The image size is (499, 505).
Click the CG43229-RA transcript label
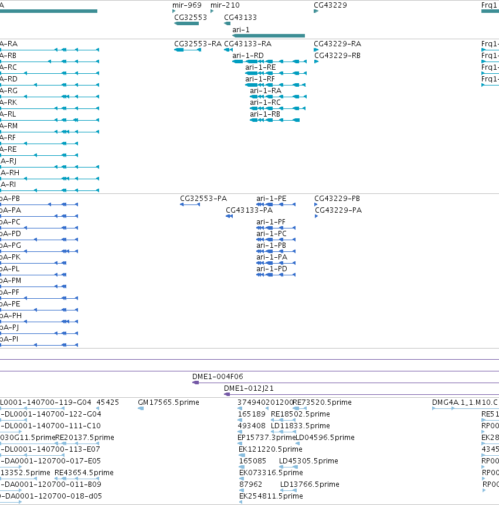(337, 44)
